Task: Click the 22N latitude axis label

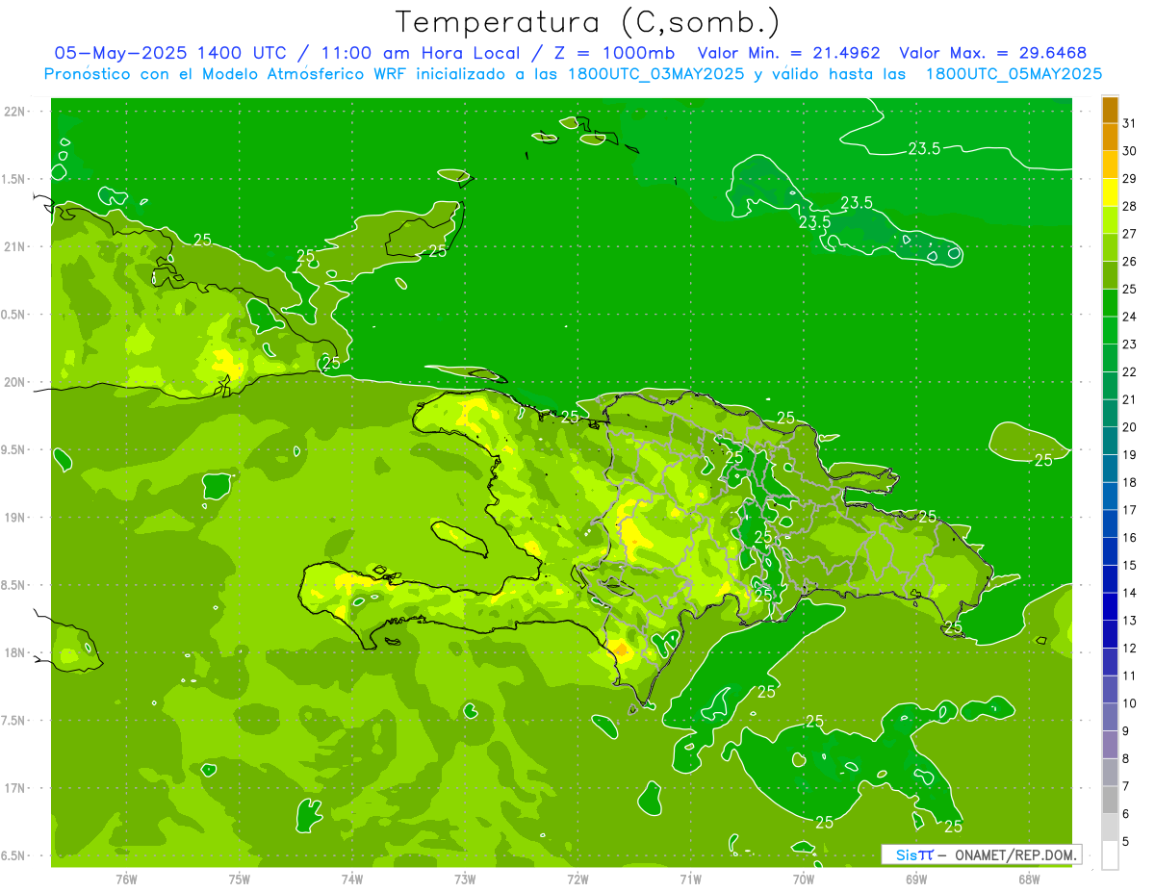Action: pyautogui.click(x=13, y=111)
